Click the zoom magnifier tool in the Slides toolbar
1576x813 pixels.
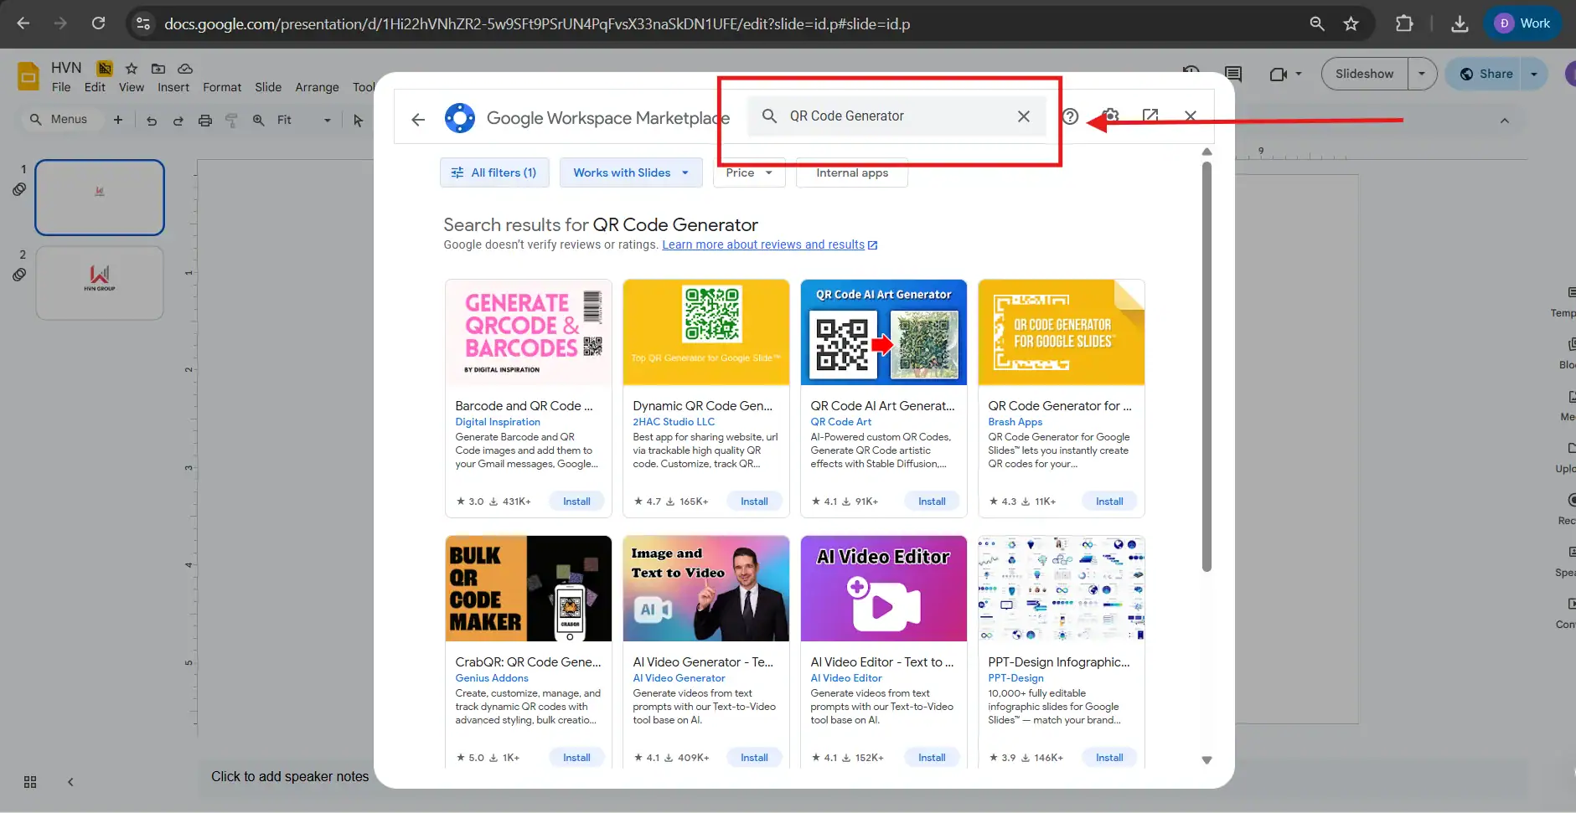pyautogui.click(x=258, y=120)
